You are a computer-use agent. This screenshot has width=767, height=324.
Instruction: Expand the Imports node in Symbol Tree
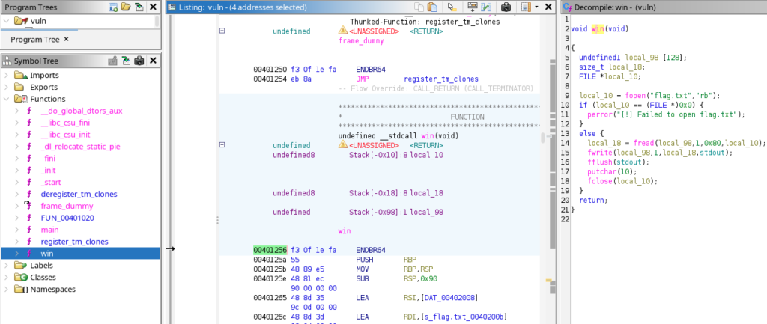6,76
